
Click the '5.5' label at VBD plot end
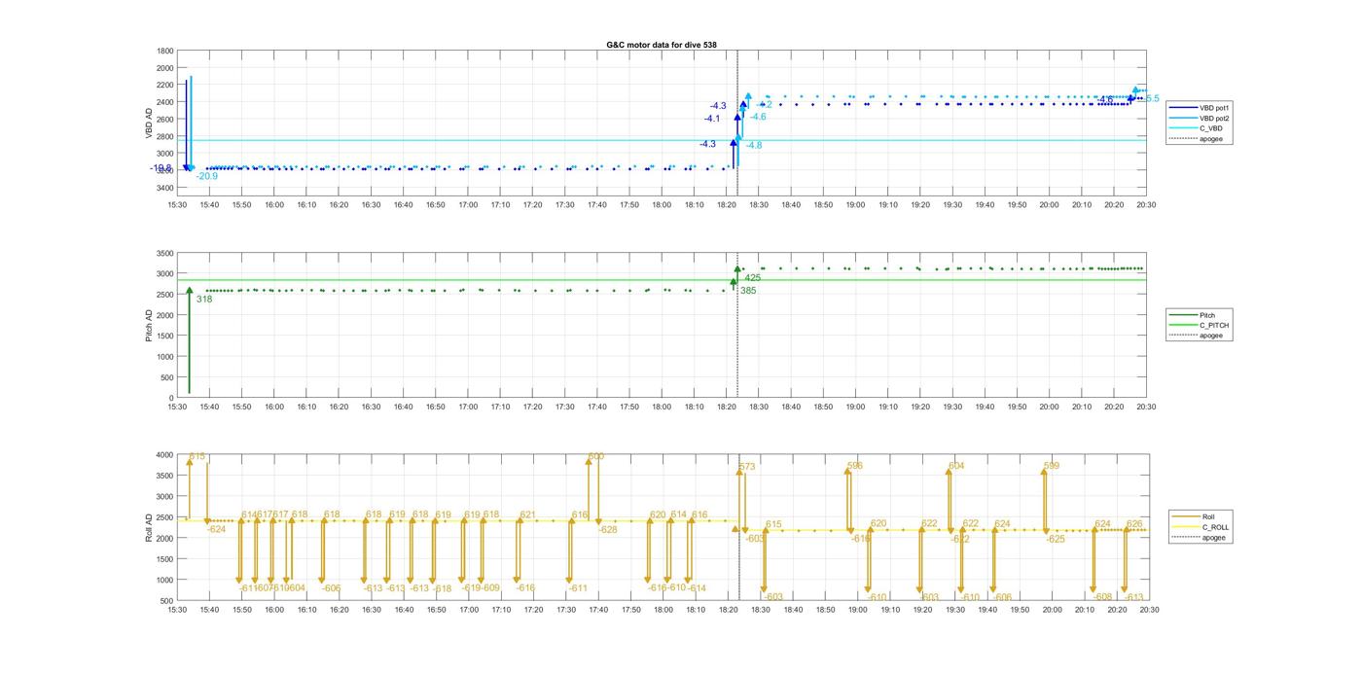1152,99
